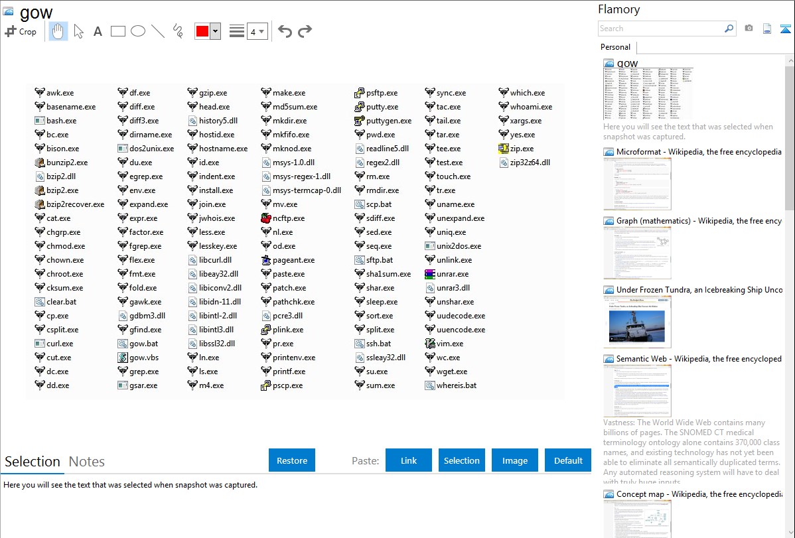Open the Under Frozen Tundra ship thumbnail

(637, 322)
